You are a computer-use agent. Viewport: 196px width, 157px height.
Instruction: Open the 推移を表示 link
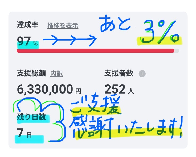[63, 26]
